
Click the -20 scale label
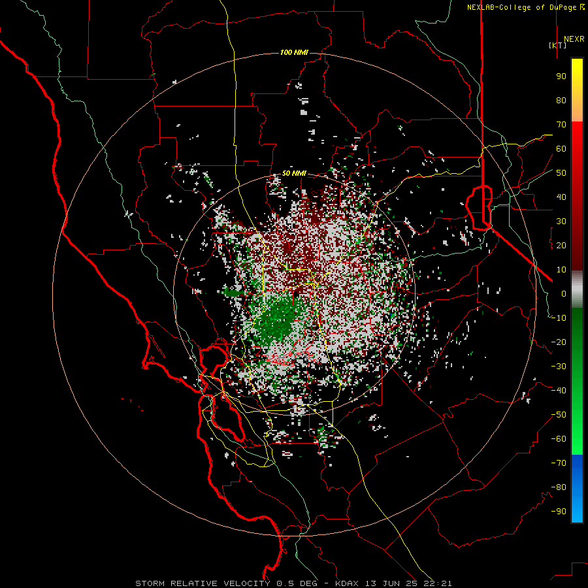pyautogui.click(x=559, y=342)
